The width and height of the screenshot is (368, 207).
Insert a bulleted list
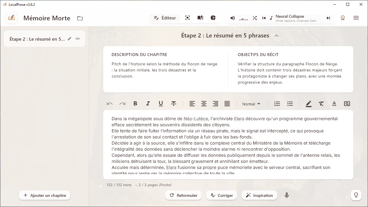pos(290,104)
